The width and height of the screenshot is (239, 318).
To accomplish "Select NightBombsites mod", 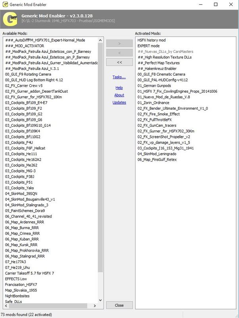I will [x=17, y=296].
